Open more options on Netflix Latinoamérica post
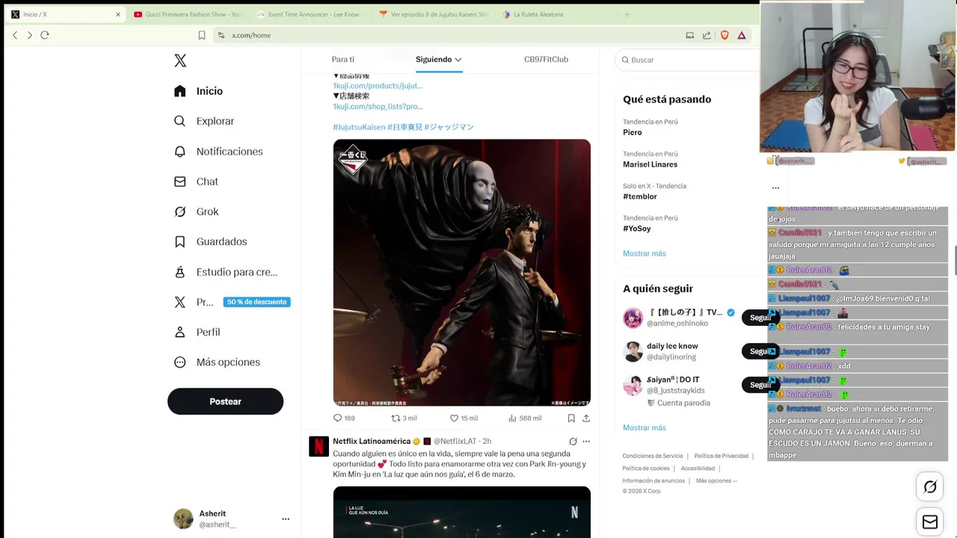957x538 pixels. click(586, 442)
